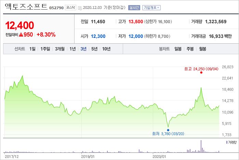Show the 일봉 candlestick chart

tap(178, 49)
